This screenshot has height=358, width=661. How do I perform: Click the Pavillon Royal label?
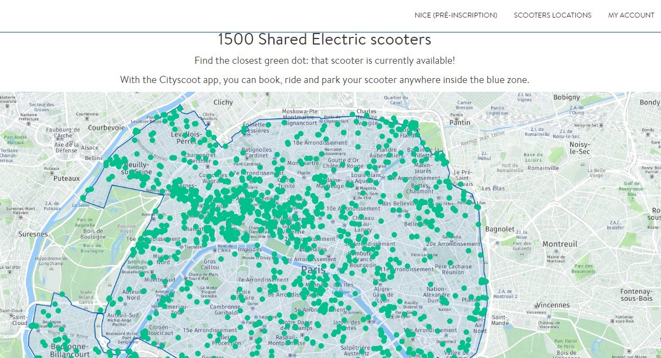[x=126, y=229]
